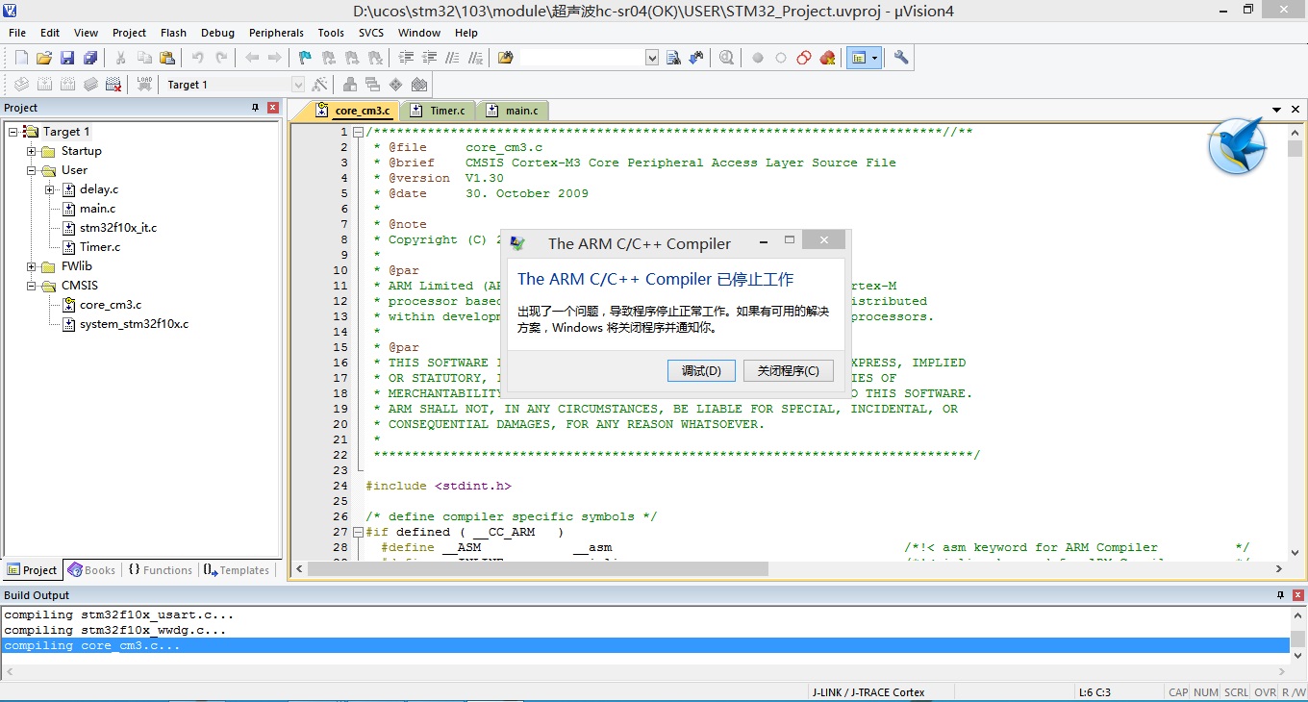Insert or remove a bookmark
This screenshot has width=1308, height=702.
[305, 58]
